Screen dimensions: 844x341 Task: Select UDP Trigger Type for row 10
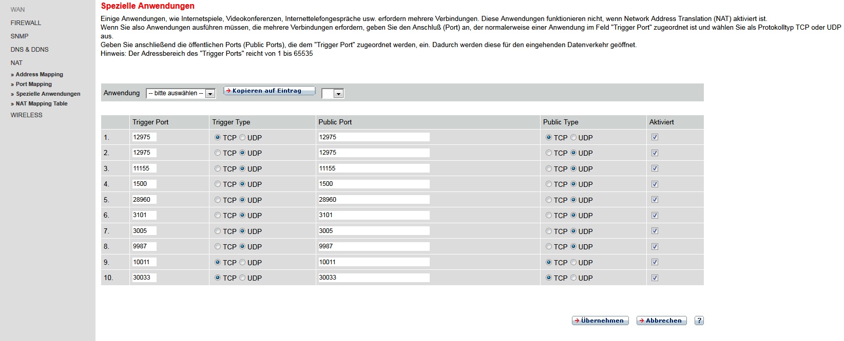tap(242, 278)
